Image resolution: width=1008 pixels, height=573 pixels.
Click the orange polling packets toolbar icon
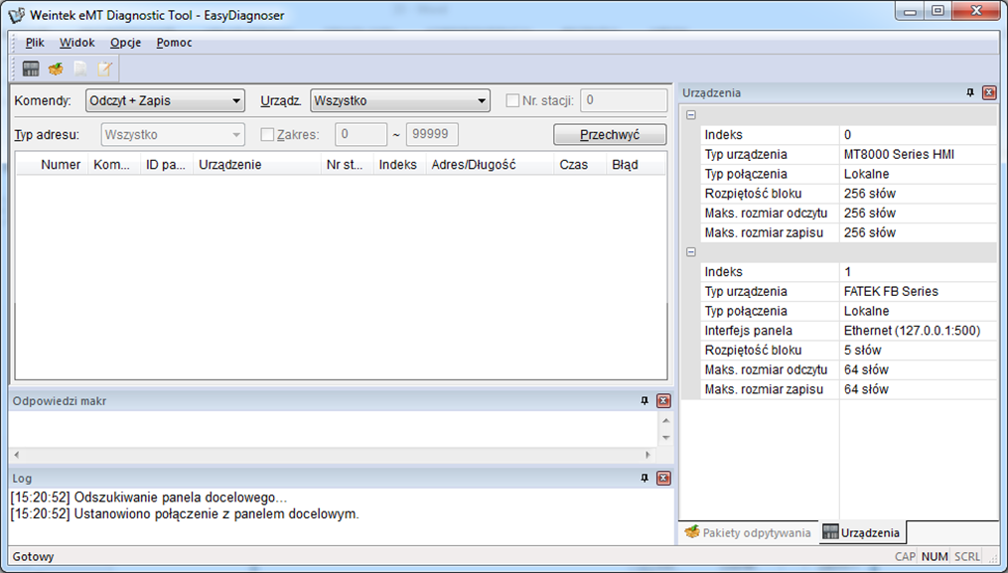pyautogui.click(x=56, y=69)
